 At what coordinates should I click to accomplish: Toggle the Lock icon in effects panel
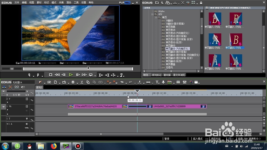tap(201, 3)
